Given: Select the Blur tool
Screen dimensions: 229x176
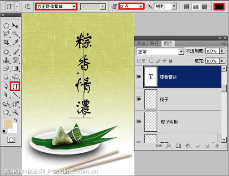Looking at the screenshot, I should pos(6,77).
